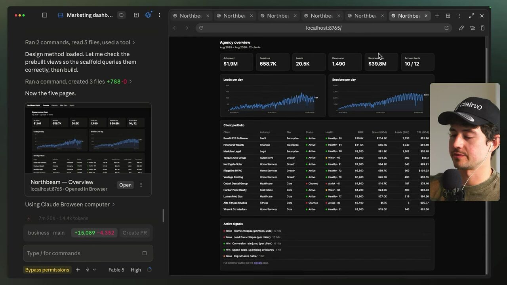Activate the element picker cursor tool
The width and height of the screenshot is (507, 285).
[x=472, y=28]
